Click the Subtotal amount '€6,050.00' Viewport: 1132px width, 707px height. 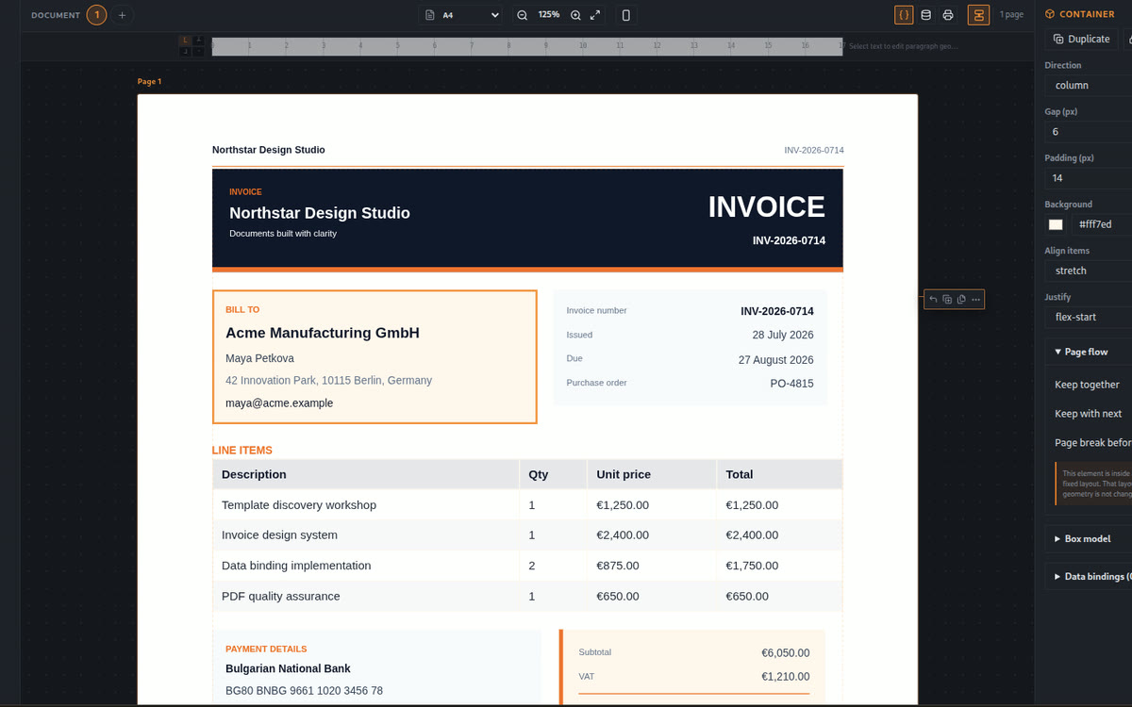786,652
